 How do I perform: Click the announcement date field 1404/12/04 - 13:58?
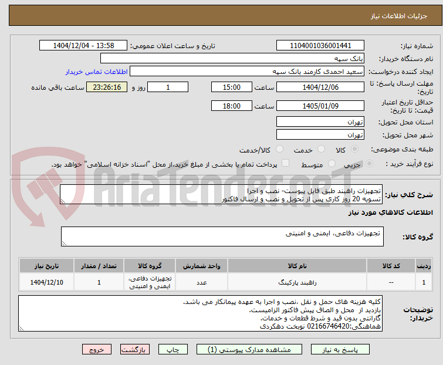pyautogui.click(x=83, y=46)
